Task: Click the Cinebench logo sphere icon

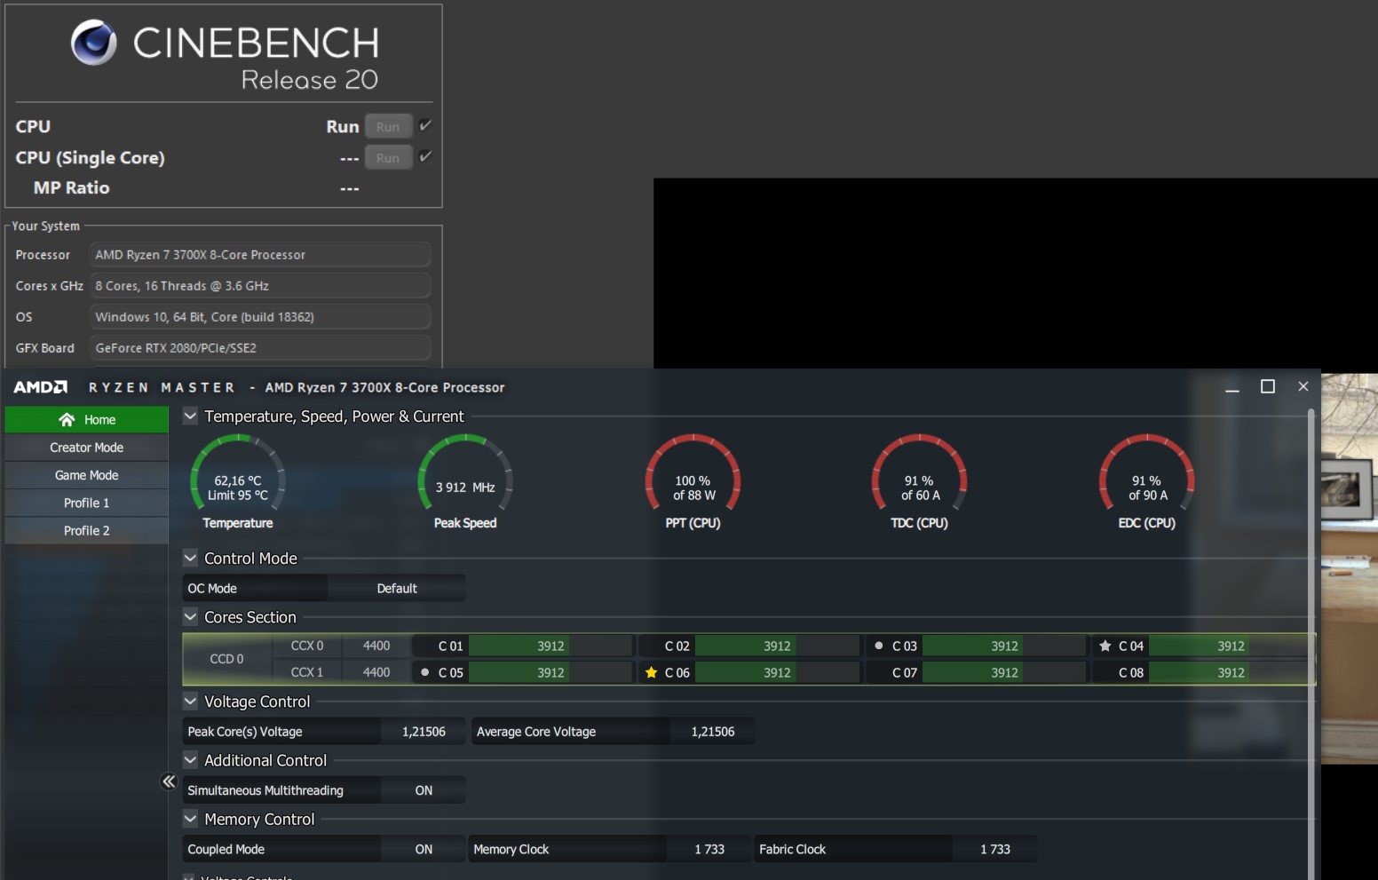Action: click(x=94, y=43)
